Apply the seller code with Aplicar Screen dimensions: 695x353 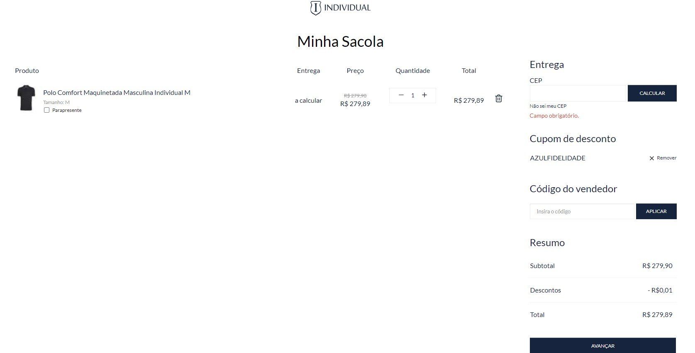pyautogui.click(x=656, y=211)
